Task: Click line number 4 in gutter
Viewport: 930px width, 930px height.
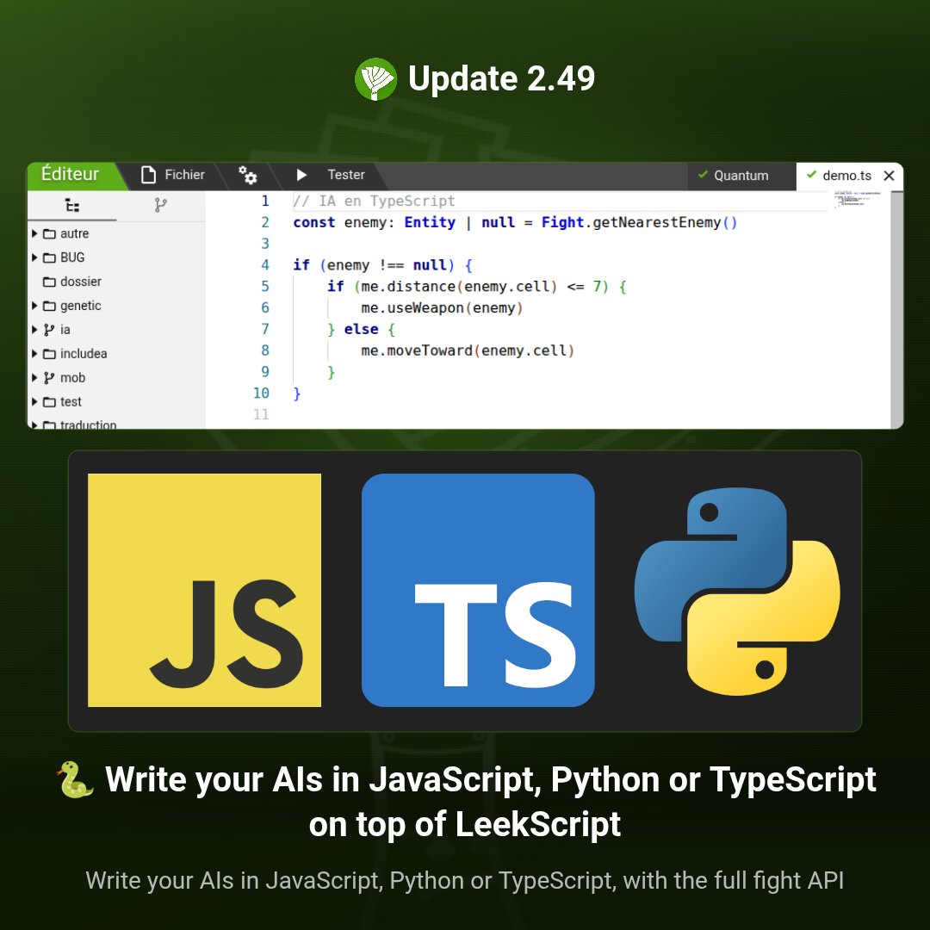Action: [265, 265]
